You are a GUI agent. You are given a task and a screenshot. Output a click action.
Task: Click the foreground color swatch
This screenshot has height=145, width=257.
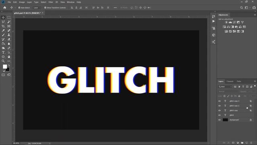pos(5,66)
